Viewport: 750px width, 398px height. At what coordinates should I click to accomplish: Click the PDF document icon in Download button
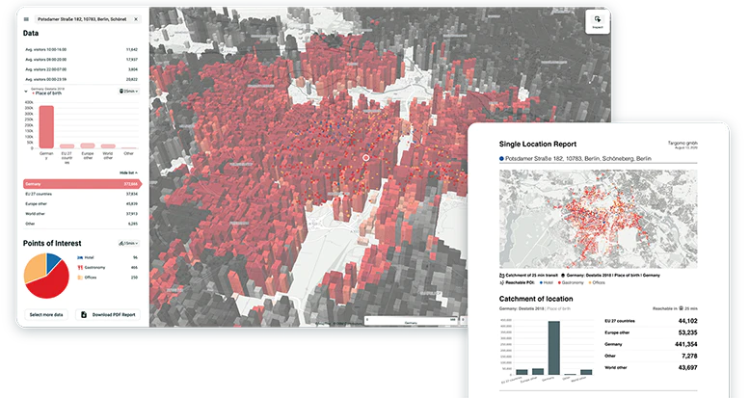pos(84,315)
